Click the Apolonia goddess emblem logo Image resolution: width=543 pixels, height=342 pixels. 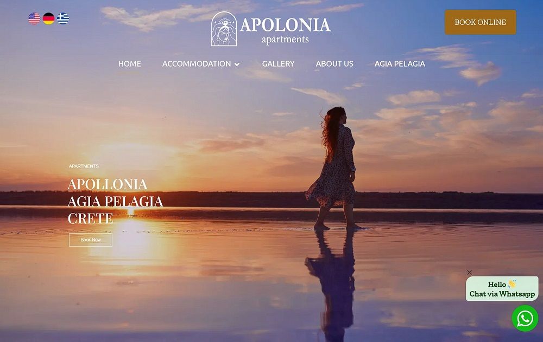[224, 29]
